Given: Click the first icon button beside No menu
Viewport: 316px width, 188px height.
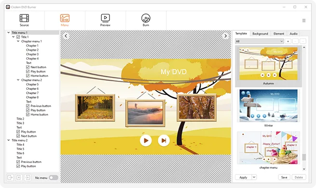Looking at the screenshot, I should [10, 177].
